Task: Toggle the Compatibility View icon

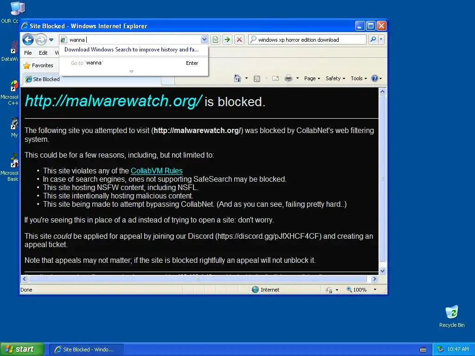Action: pyautogui.click(x=215, y=39)
